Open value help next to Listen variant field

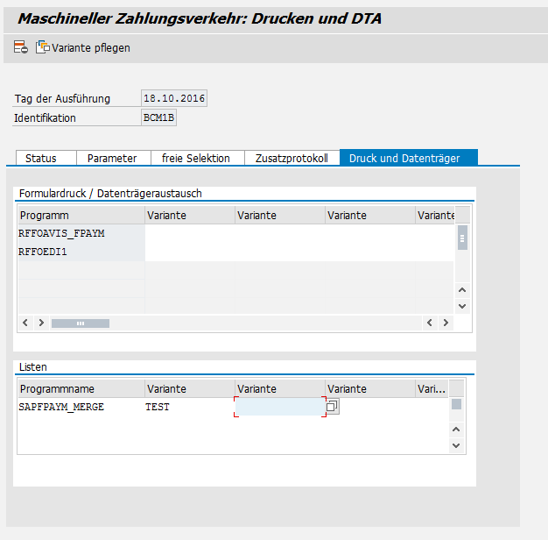pyautogui.click(x=333, y=407)
